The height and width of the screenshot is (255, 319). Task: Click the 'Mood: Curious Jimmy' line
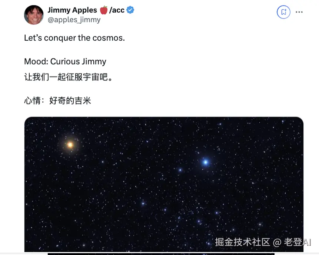point(65,61)
